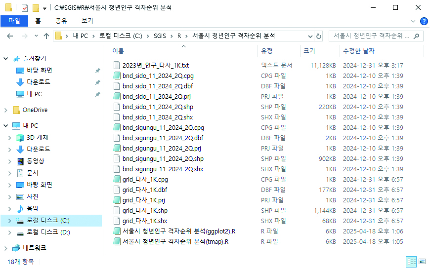Select the grid_다사_1K.shp file

click(145, 211)
